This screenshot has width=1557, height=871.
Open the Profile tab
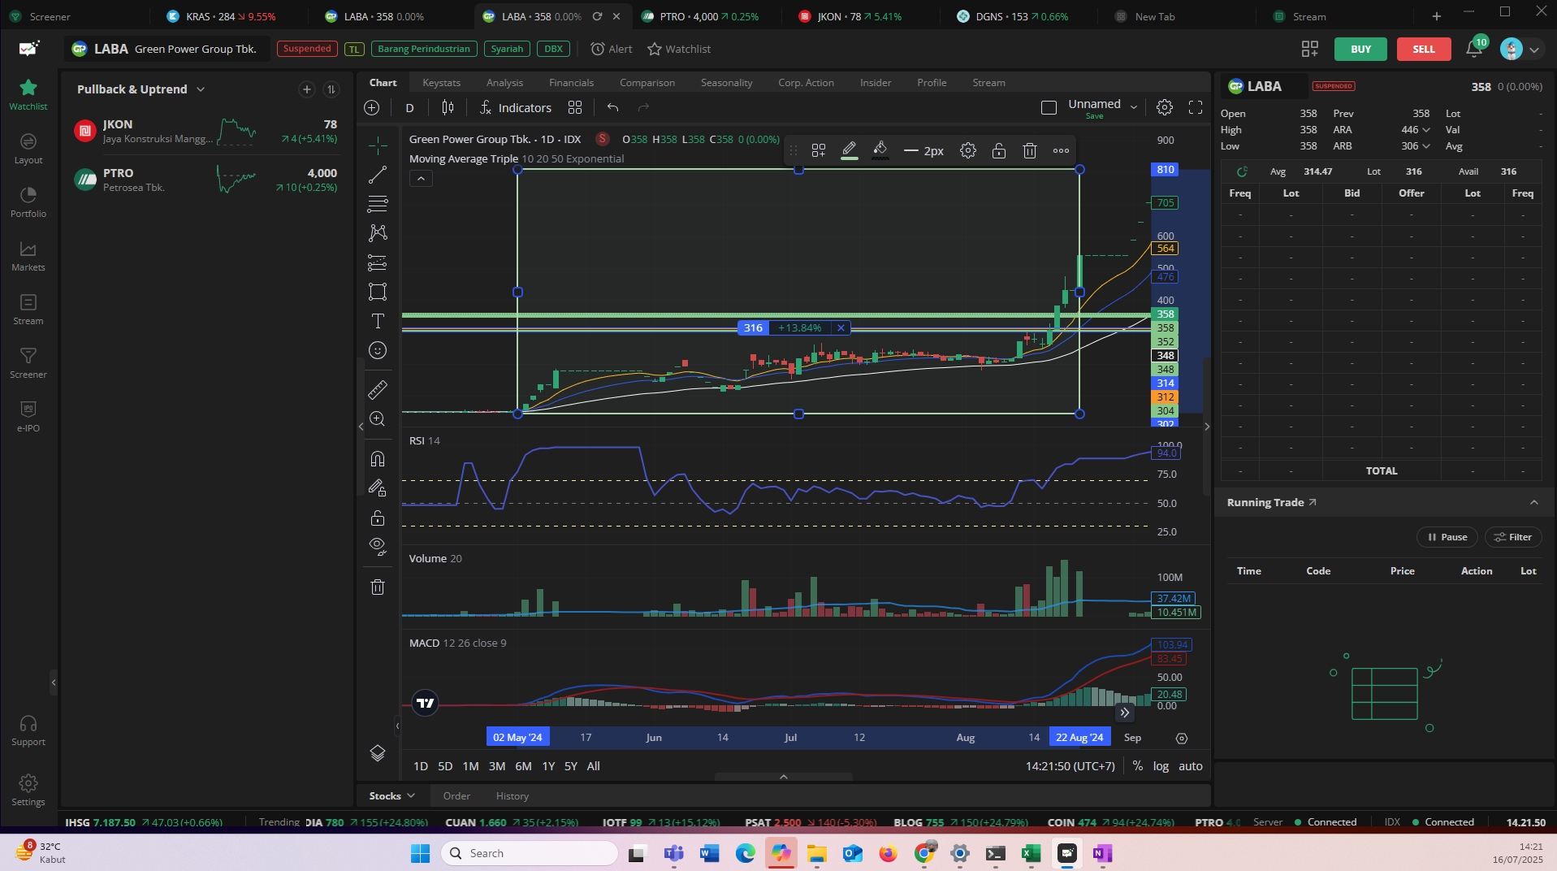pos(932,83)
